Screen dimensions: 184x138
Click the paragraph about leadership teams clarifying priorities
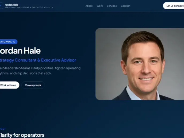click(x=40, y=71)
